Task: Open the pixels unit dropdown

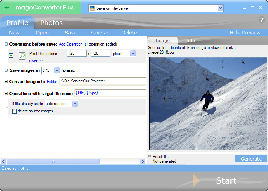Action: 133,54
